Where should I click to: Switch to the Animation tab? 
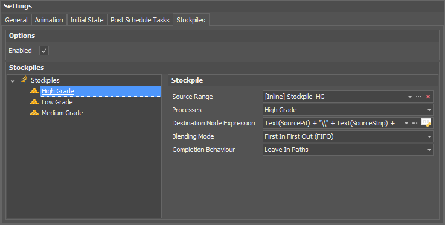coord(49,20)
